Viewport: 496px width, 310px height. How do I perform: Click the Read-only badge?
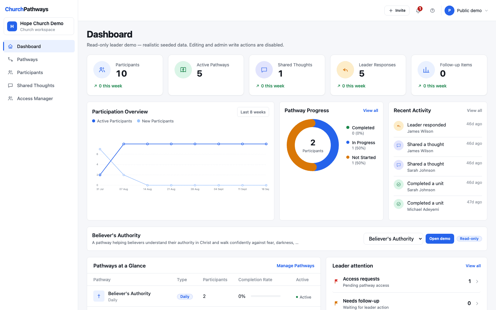click(x=469, y=239)
